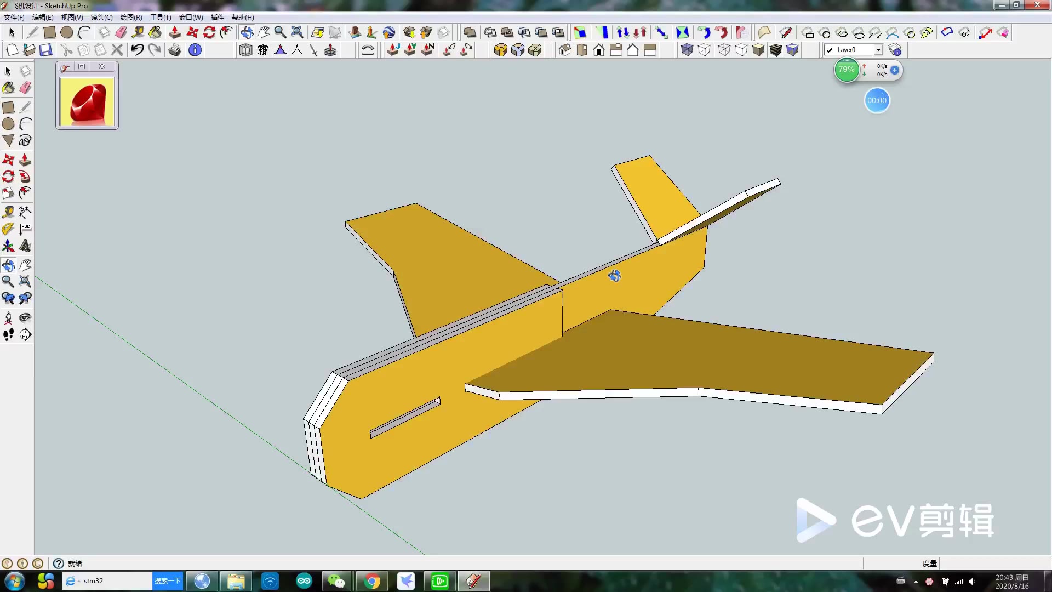Select the Push/Pull tool in top toolbar

coord(175,32)
